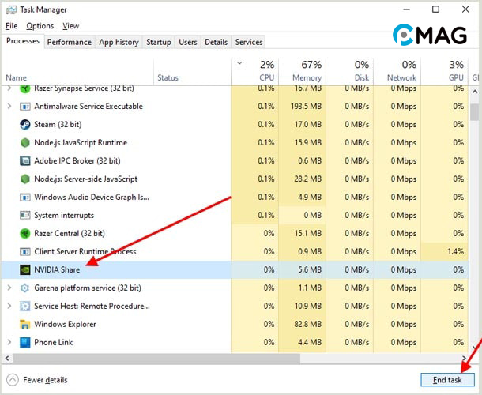Switch to the Details tab
The height and width of the screenshot is (395, 482).
pyautogui.click(x=216, y=42)
